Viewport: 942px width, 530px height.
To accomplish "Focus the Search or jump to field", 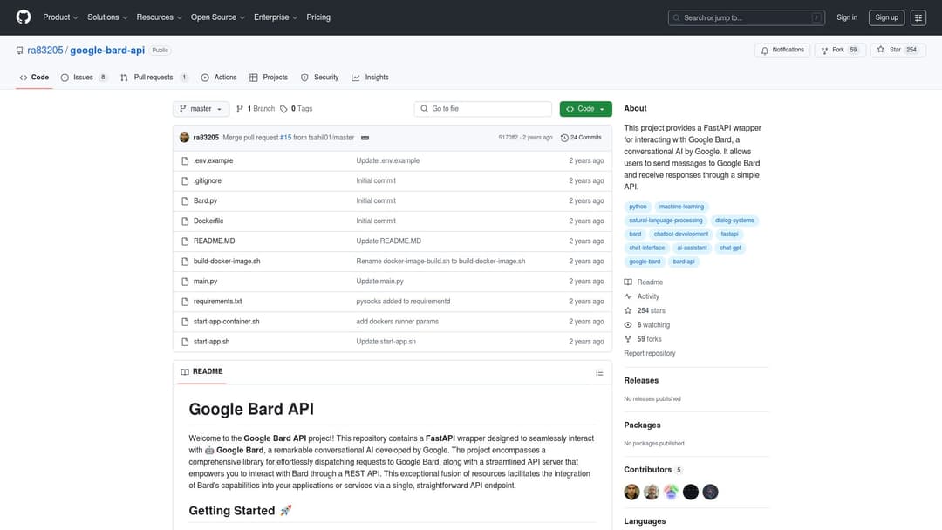I will tap(746, 17).
